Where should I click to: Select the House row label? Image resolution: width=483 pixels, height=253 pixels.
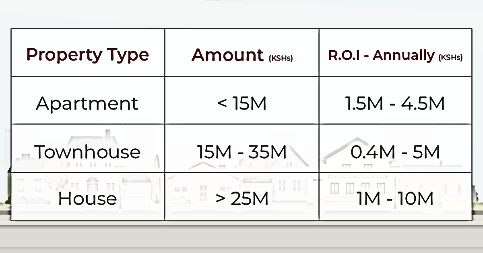(87, 199)
